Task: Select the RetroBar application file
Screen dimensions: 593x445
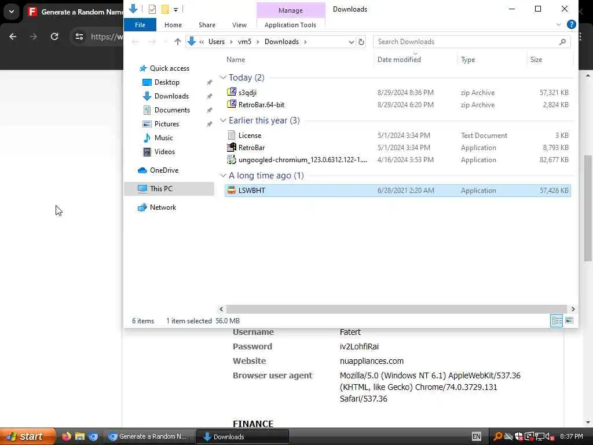Action: pyautogui.click(x=251, y=148)
